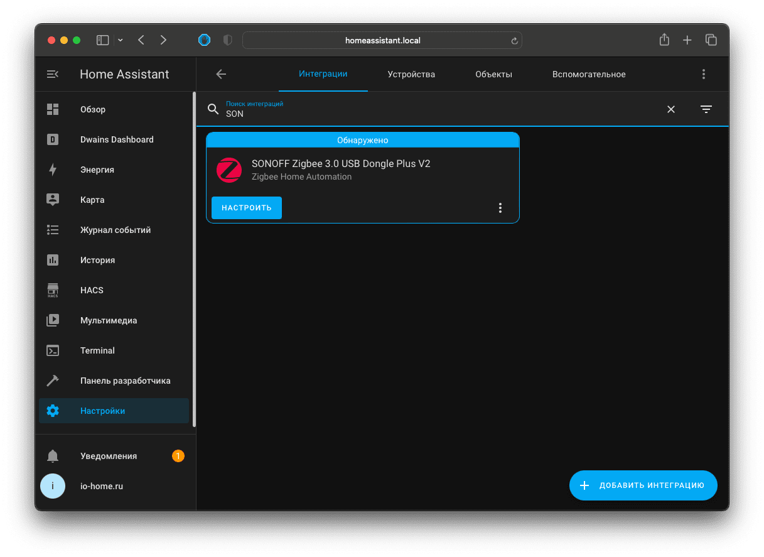The image size is (764, 557).
Task: Open HACS in the sidebar
Action: click(114, 290)
